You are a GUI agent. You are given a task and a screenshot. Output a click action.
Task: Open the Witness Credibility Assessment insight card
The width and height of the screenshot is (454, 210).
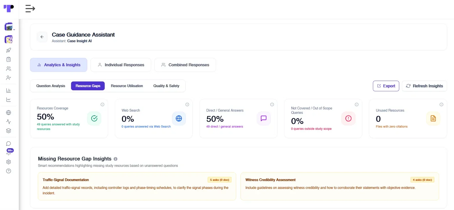pyautogui.click(x=340, y=186)
